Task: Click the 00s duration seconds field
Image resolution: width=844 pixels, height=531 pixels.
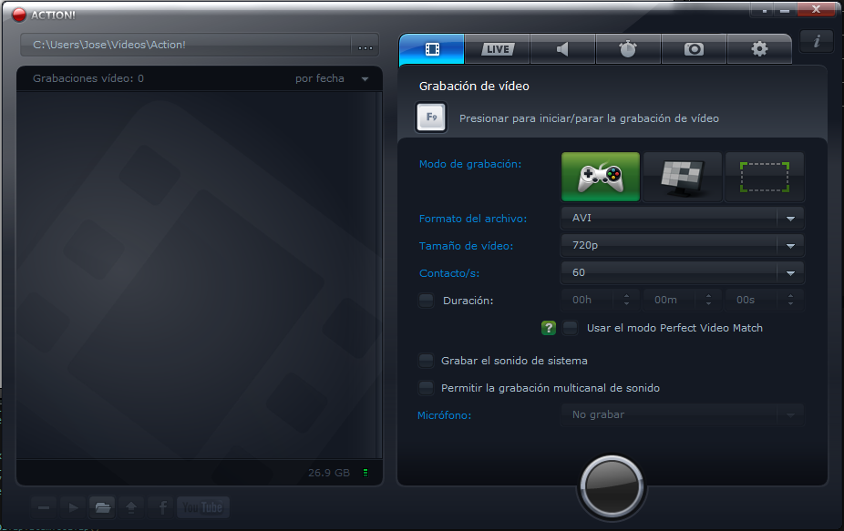Action: coord(753,301)
